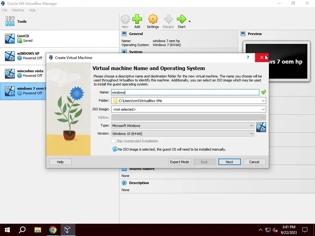
Task: Click the Create Virtual Machine dialog icon
Action: pos(51,57)
